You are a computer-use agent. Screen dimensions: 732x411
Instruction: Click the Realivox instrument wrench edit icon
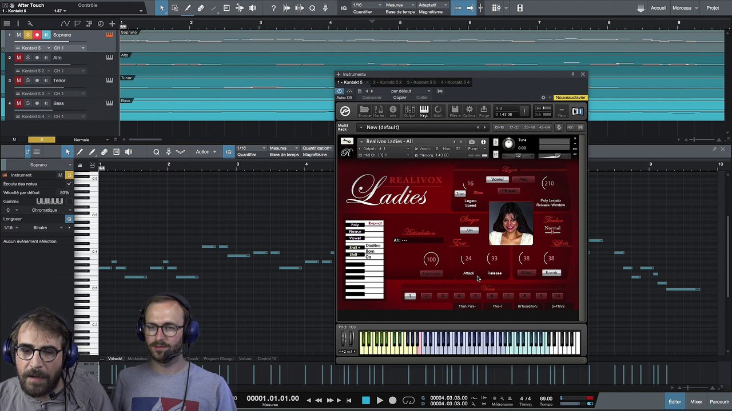[x=346, y=142]
